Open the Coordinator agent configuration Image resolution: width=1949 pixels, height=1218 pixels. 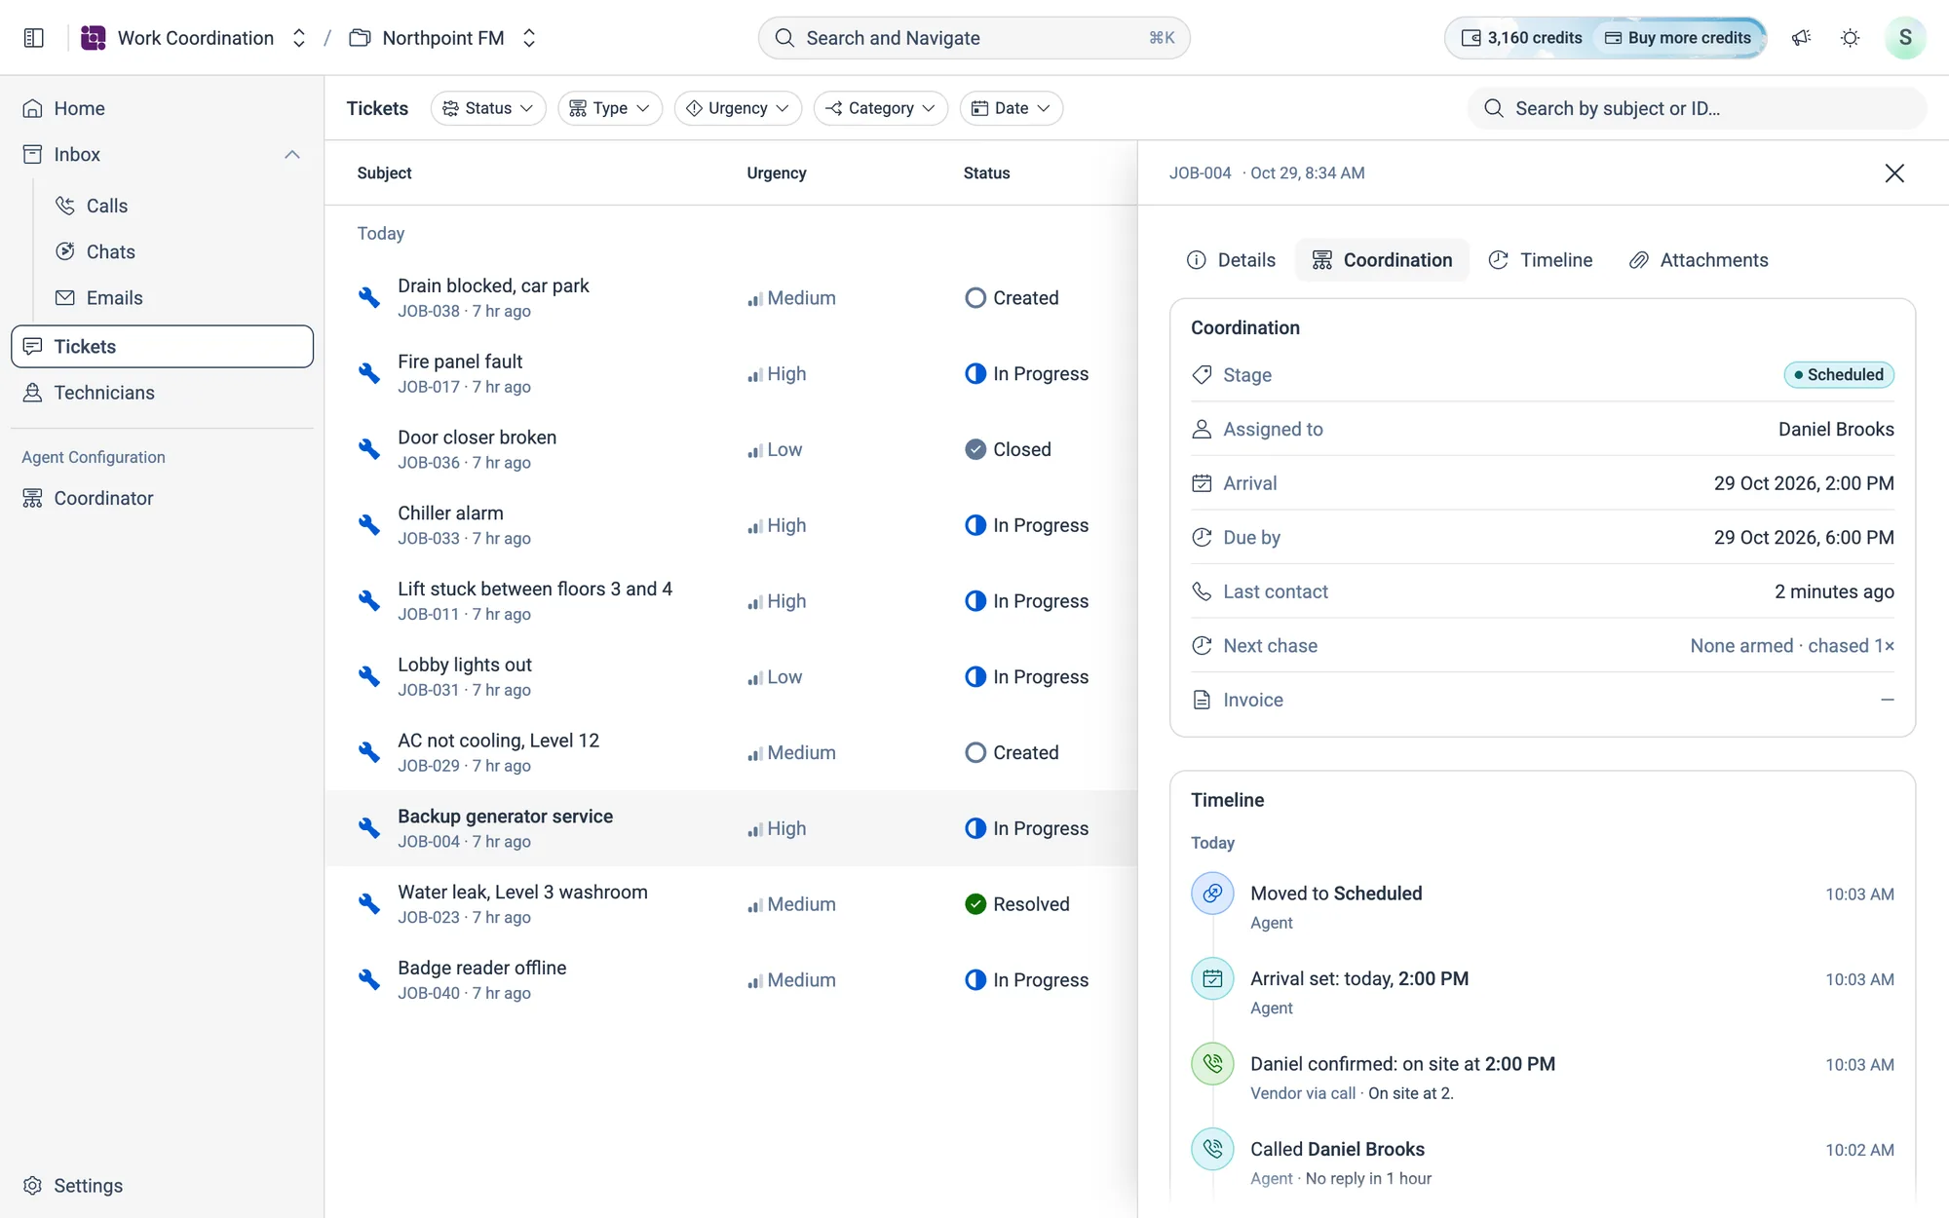click(x=162, y=498)
